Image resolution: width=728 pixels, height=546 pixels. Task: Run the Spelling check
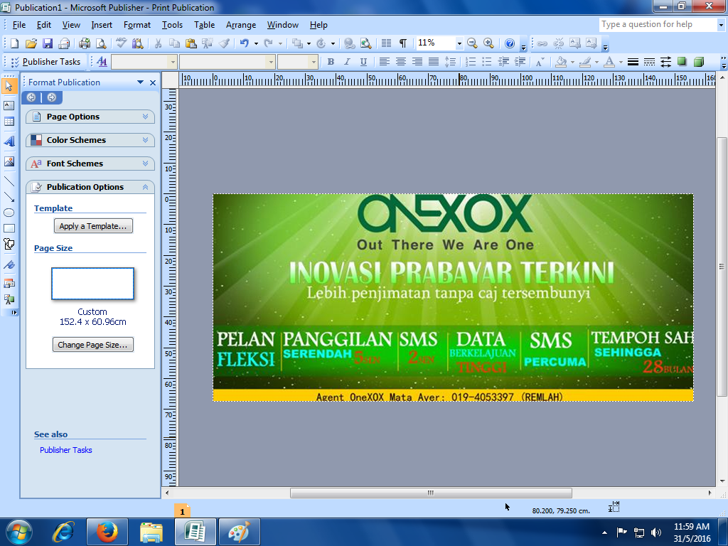121,43
